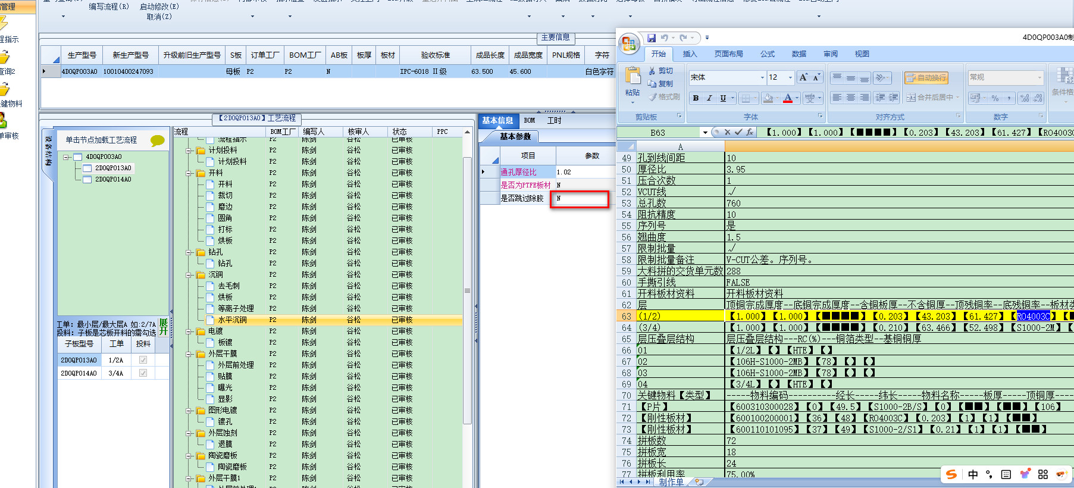Collapse the 钻孔 folder node
Image resolution: width=1074 pixels, height=488 pixels.
click(189, 252)
